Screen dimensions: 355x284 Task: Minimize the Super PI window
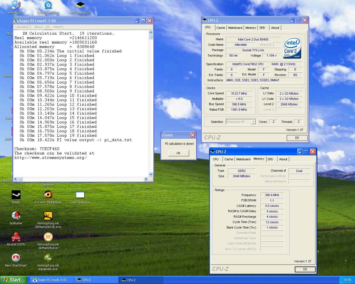(x=137, y=21)
